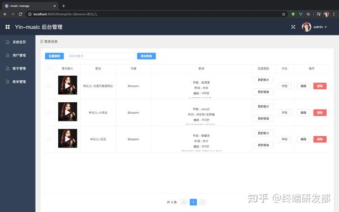This screenshot has height=212, width=339.
Task: Toggle the sidebar collapse grid icon
Action: tap(7, 27)
